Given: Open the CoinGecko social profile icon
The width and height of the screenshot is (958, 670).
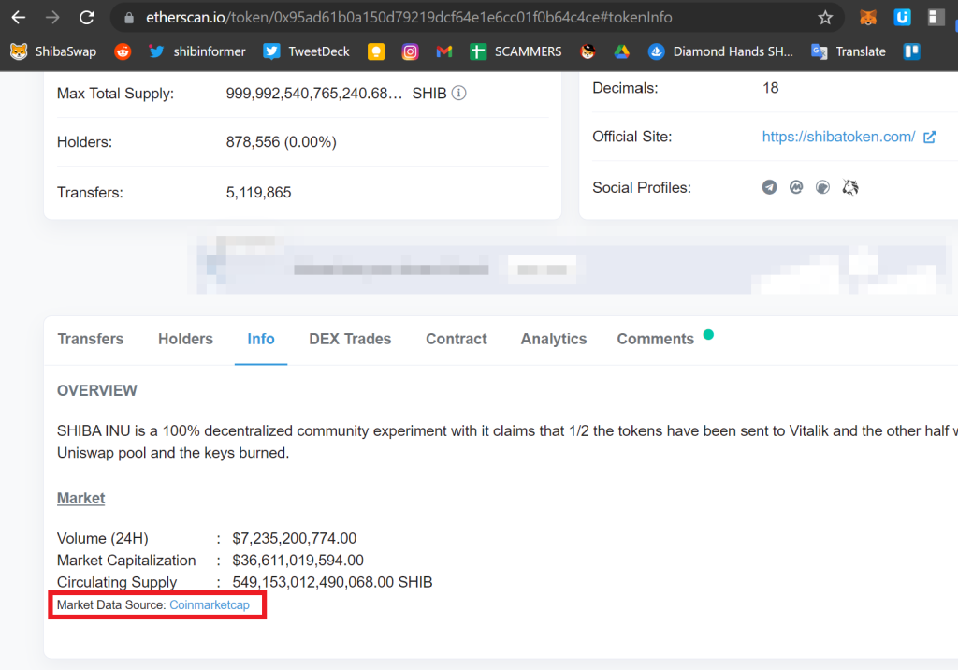Looking at the screenshot, I should (x=823, y=187).
